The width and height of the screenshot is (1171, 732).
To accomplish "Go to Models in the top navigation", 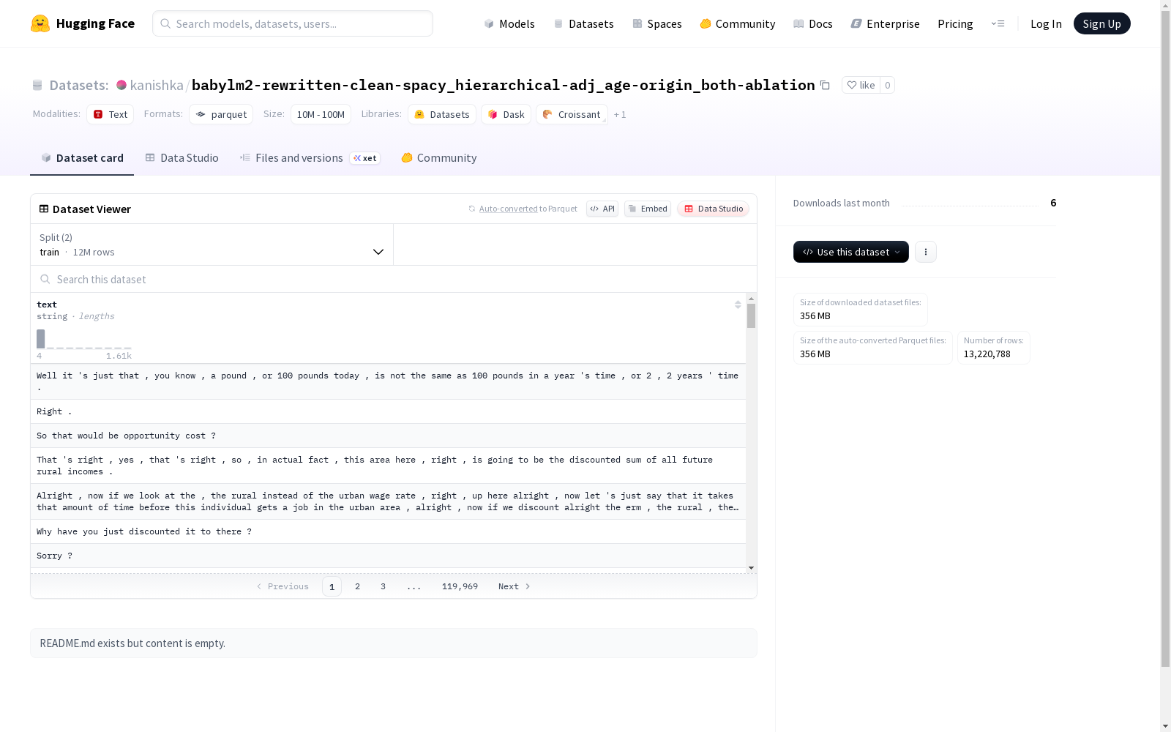I will [x=509, y=23].
